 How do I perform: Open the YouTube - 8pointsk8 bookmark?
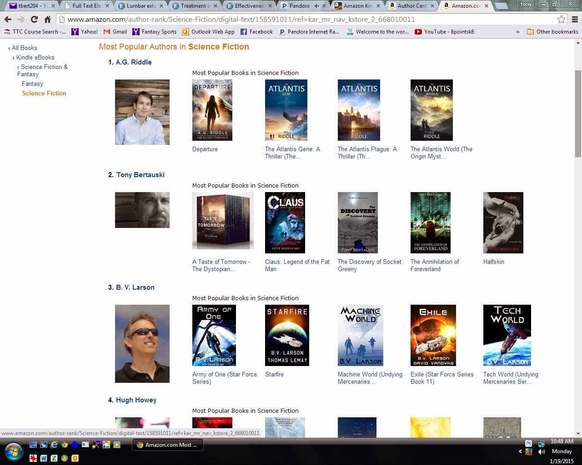tap(445, 32)
